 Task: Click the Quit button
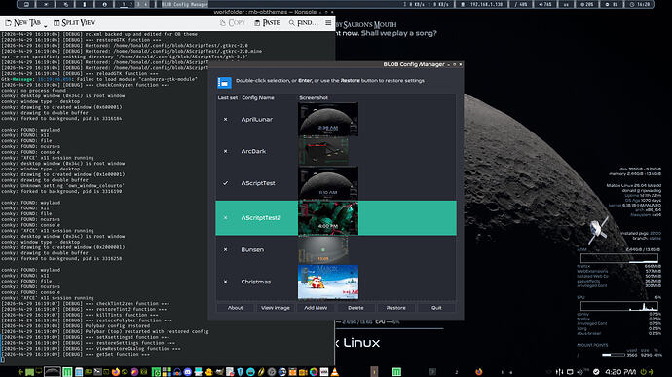[x=436, y=308]
